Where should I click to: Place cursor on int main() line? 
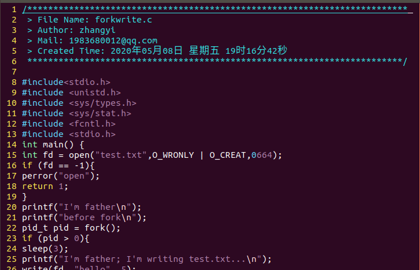(53, 145)
